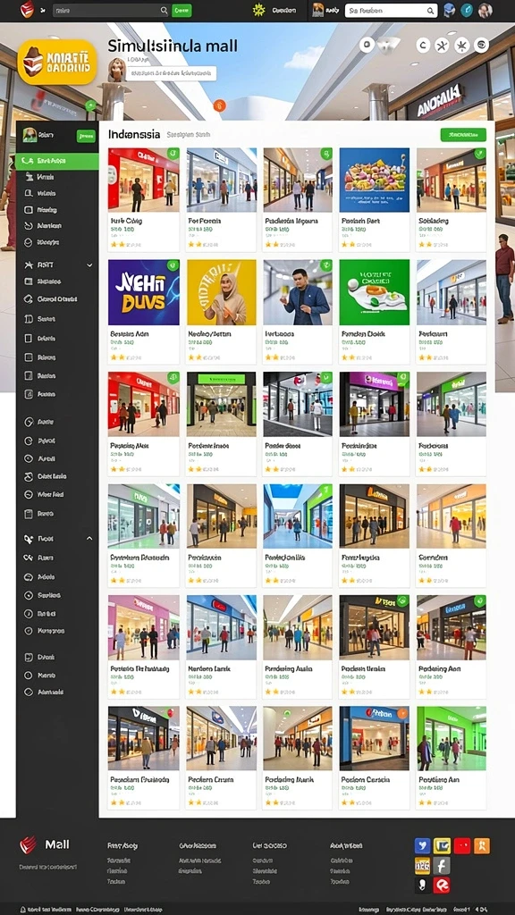The width and height of the screenshot is (515, 915).
Task: Click the grey Facebook icon in the footer
Action: 442,866
